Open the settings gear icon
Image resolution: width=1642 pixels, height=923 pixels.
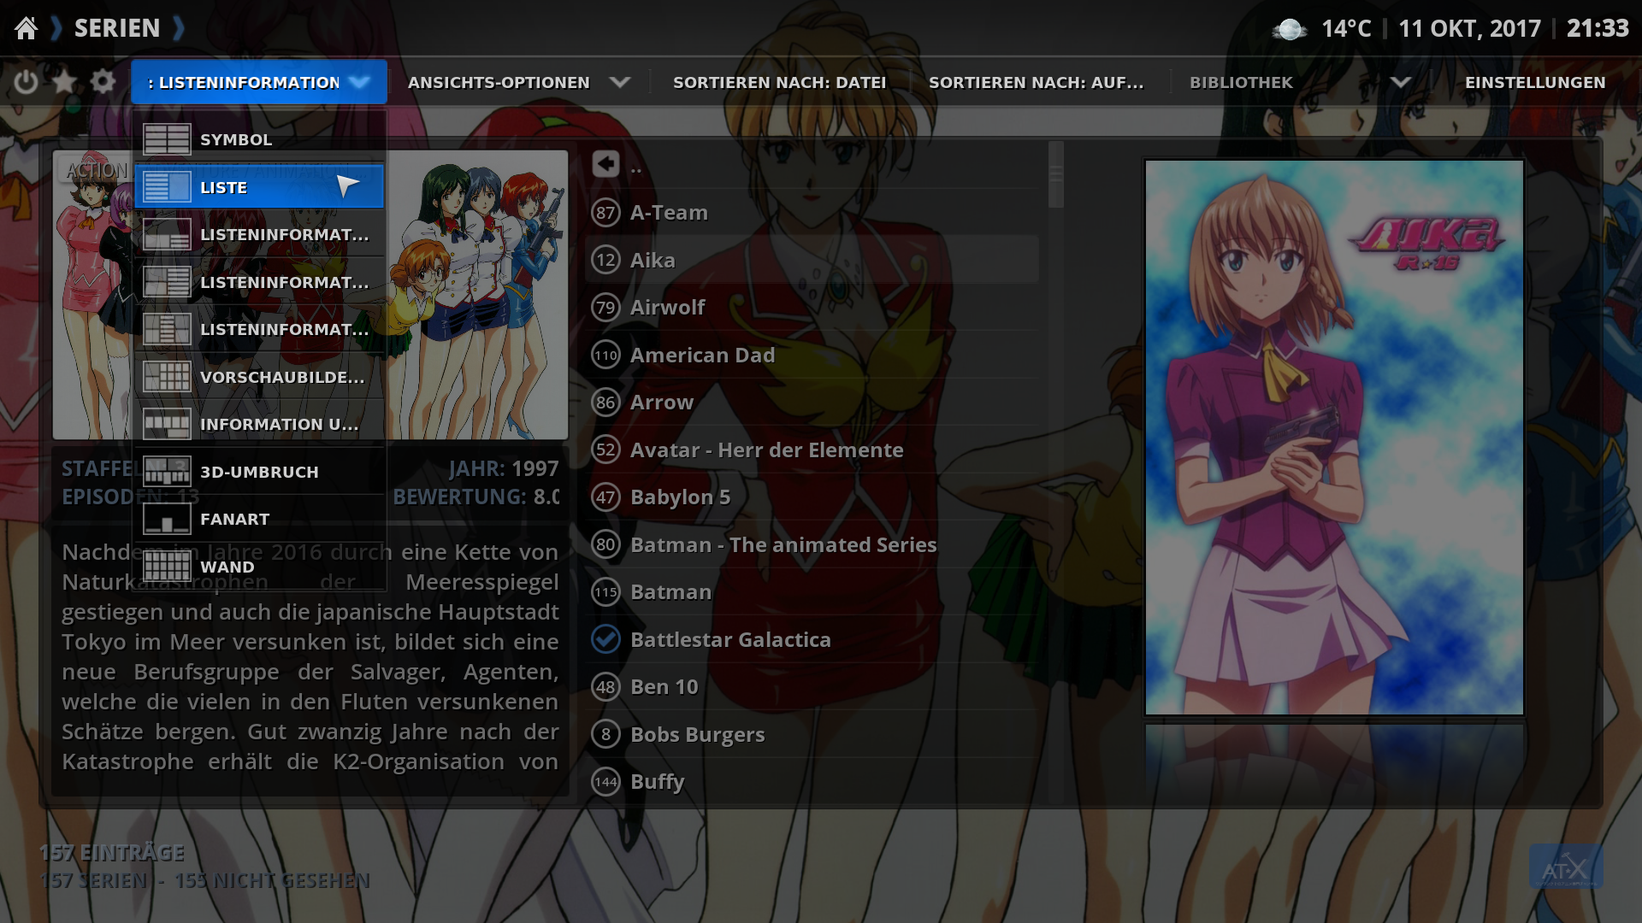(x=103, y=82)
